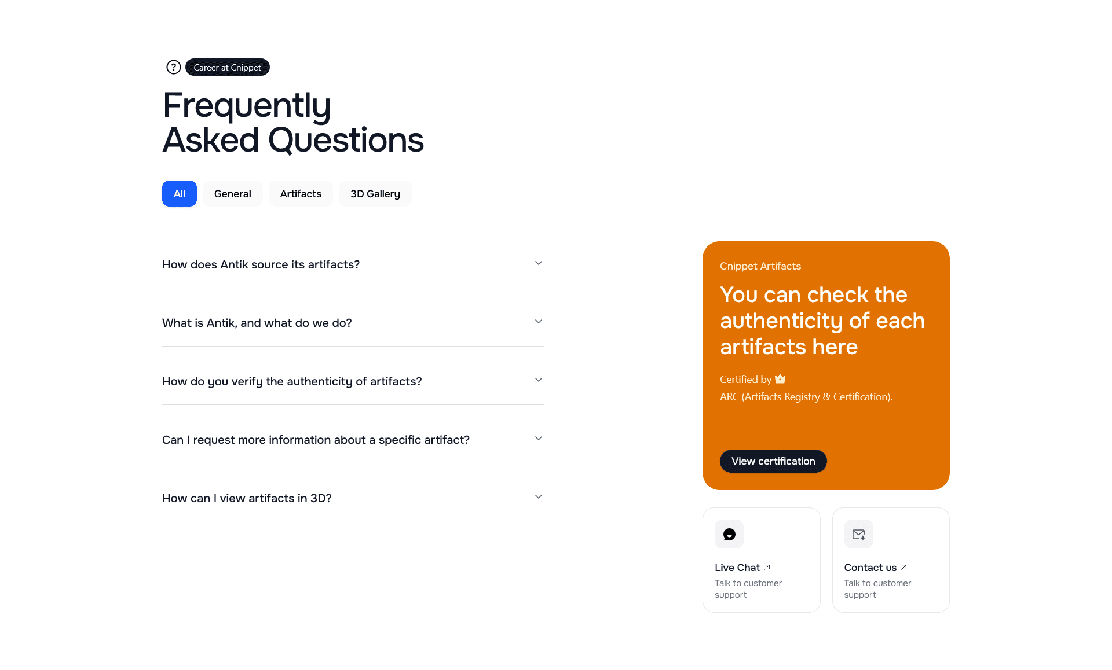Click the Career at Cnippet badge
This screenshot has width=1112, height=670.
[227, 67]
